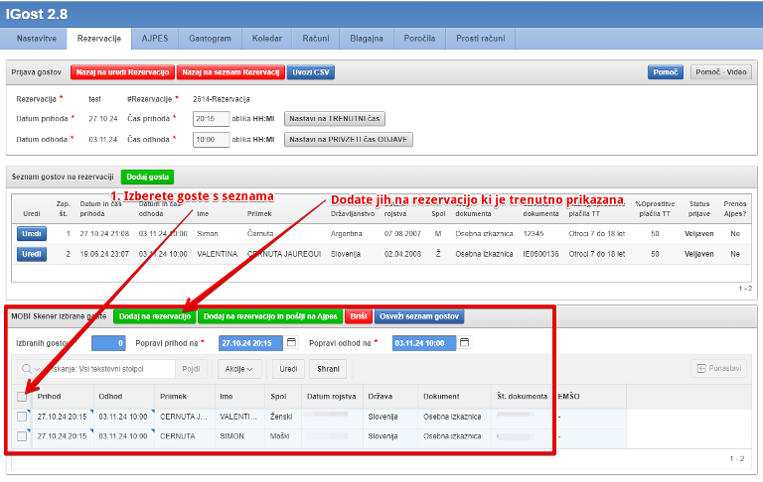Image resolution: width=763 pixels, height=482 pixels.
Task: Open calendar picker for Popravi odhod
Action: (463, 343)
